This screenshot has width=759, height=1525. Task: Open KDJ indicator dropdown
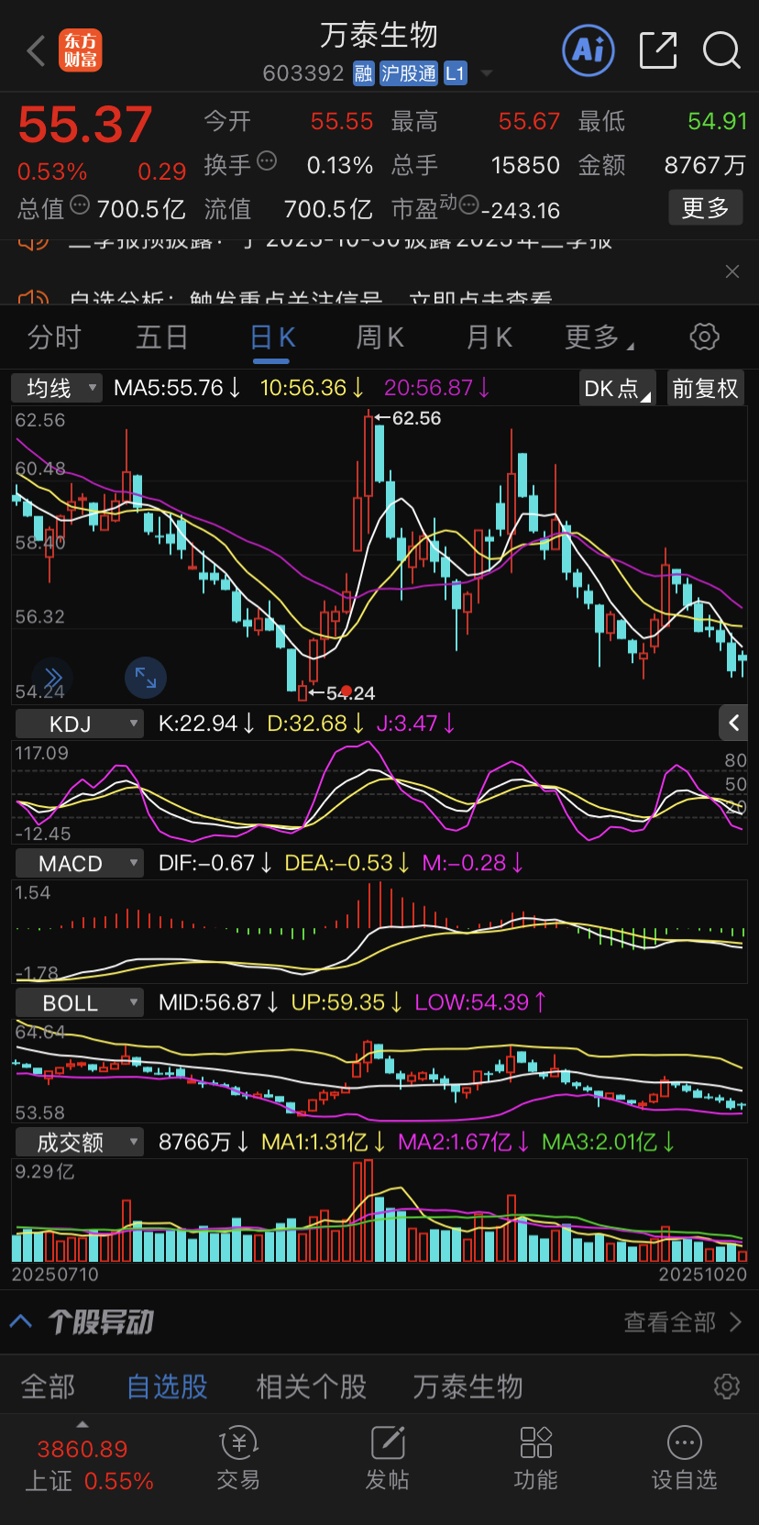click(x=80, y=724)
